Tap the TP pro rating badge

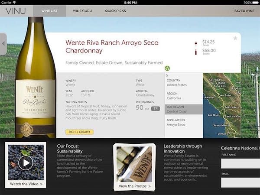pos(155,108)
